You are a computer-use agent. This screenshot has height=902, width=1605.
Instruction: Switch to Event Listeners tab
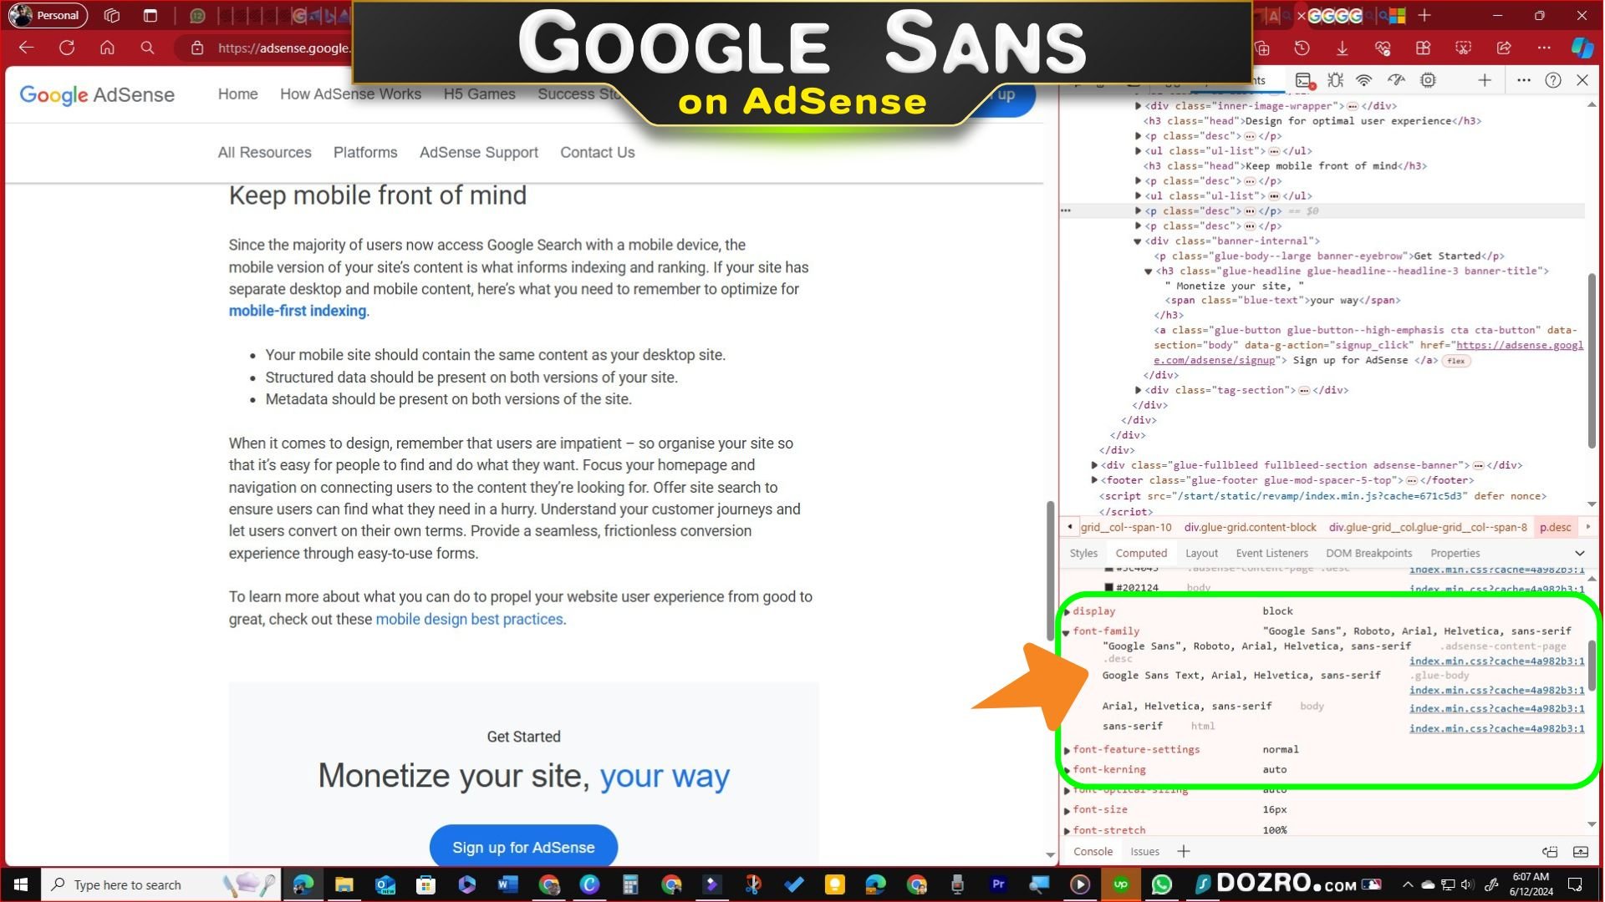pos(1271,553)
